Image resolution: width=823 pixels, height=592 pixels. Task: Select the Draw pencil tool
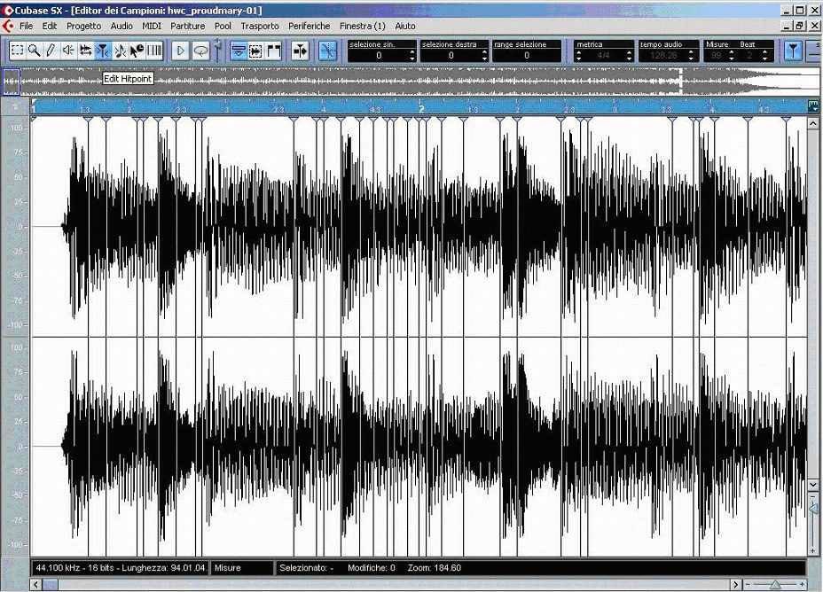51,51
